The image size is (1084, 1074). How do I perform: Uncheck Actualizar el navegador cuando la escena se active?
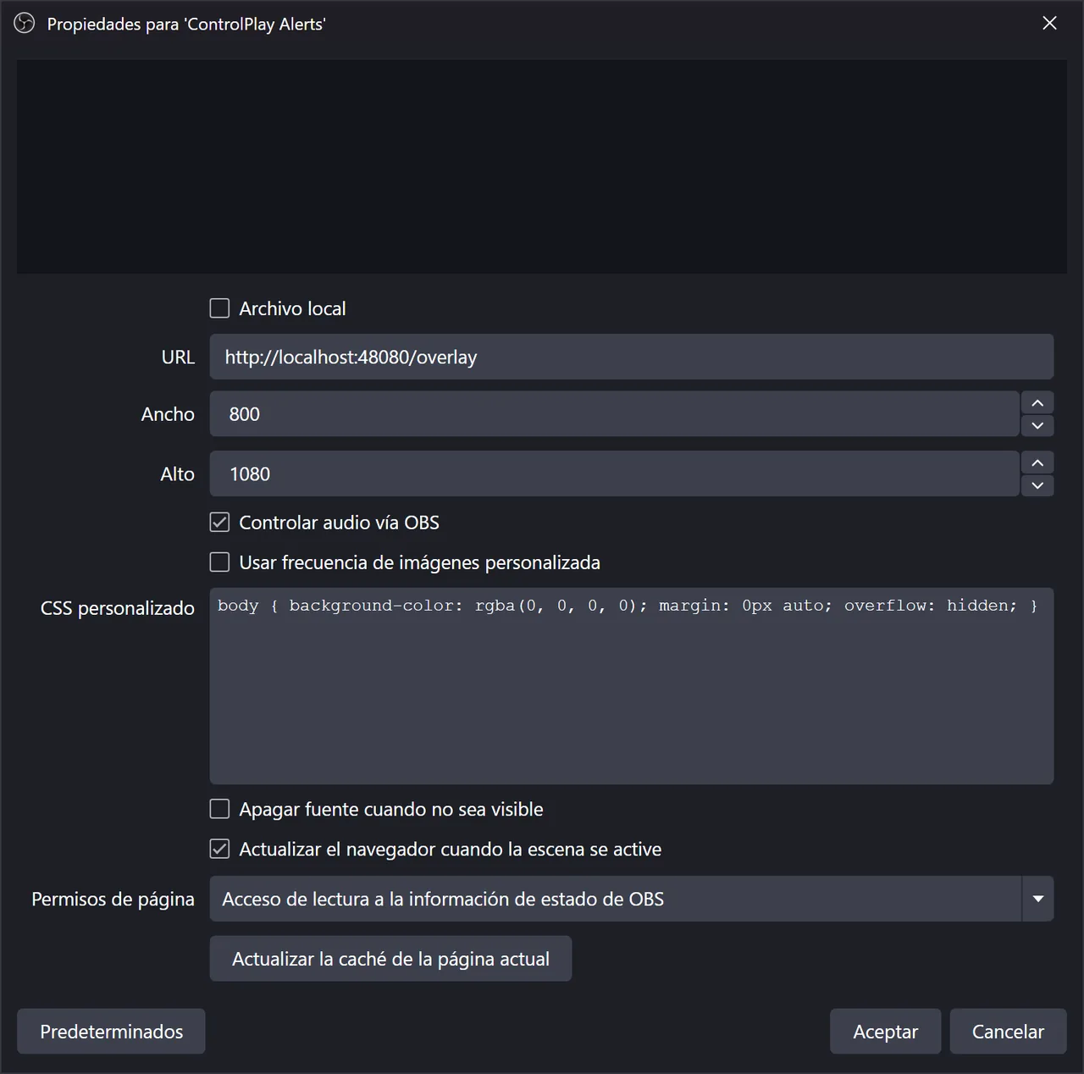point(219,849)
